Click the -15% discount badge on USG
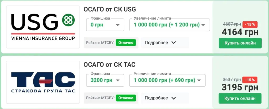This screenshot has height=109, width=269. click(250, 24)
